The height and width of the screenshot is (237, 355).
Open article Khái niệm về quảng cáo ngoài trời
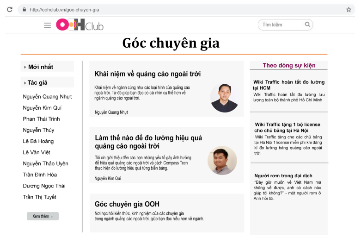pyautogui.click(x=147, y=74)
